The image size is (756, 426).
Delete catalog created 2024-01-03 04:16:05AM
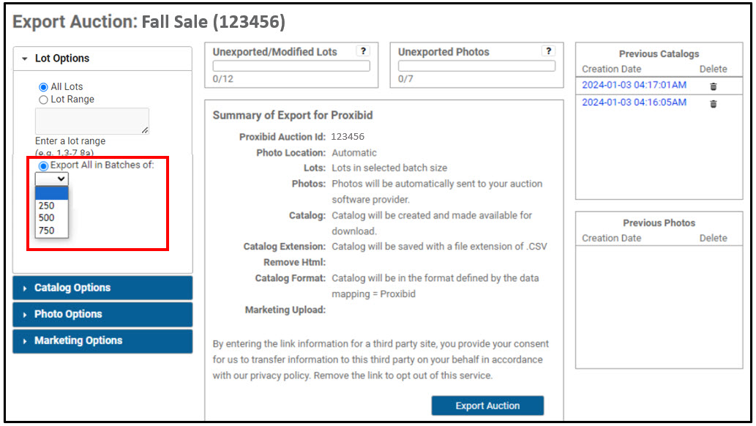coord(711,104)
